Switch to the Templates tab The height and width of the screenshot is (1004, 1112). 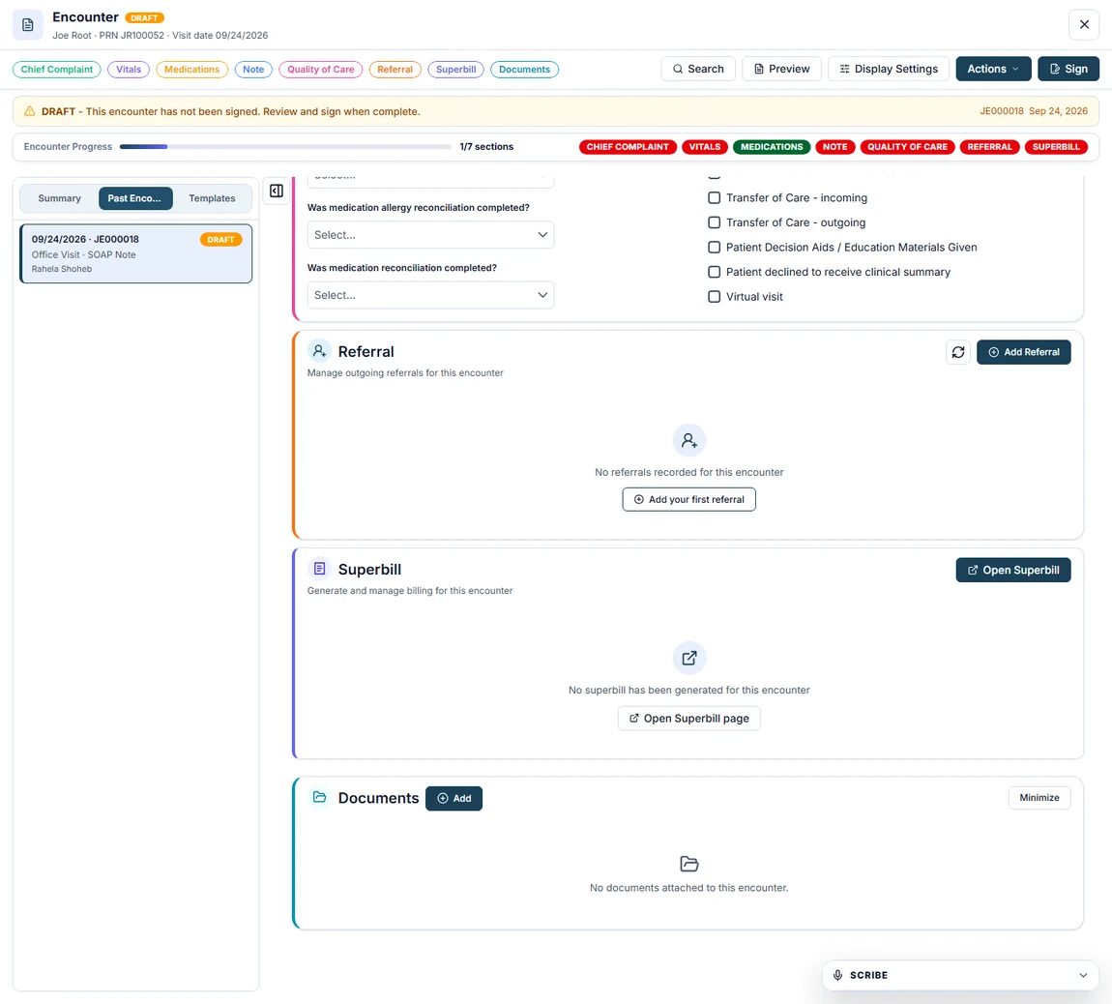[x=212, y=198]
